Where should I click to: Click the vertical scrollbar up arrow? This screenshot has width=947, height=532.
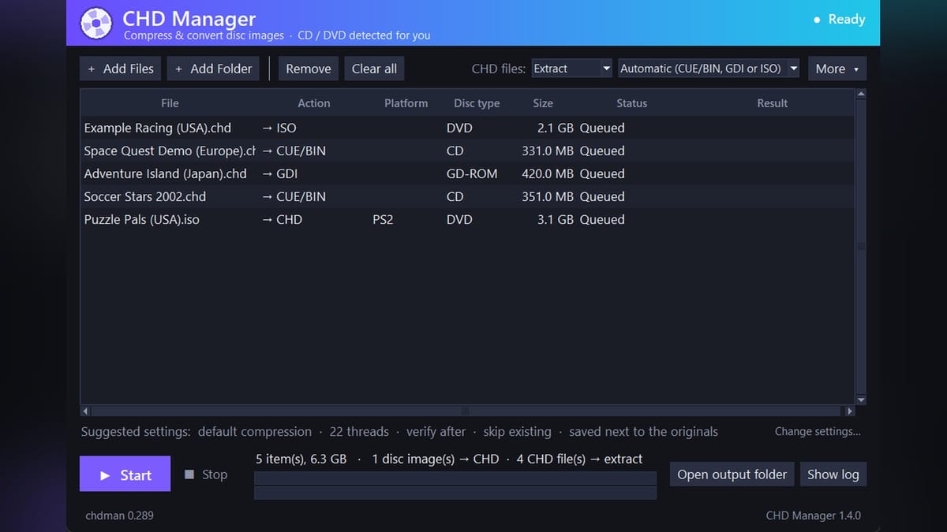[861, 94]
